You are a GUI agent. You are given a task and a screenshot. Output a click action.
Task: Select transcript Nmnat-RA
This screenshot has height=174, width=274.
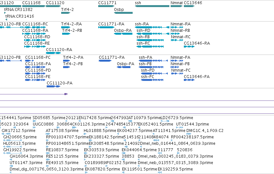(181, 24)
